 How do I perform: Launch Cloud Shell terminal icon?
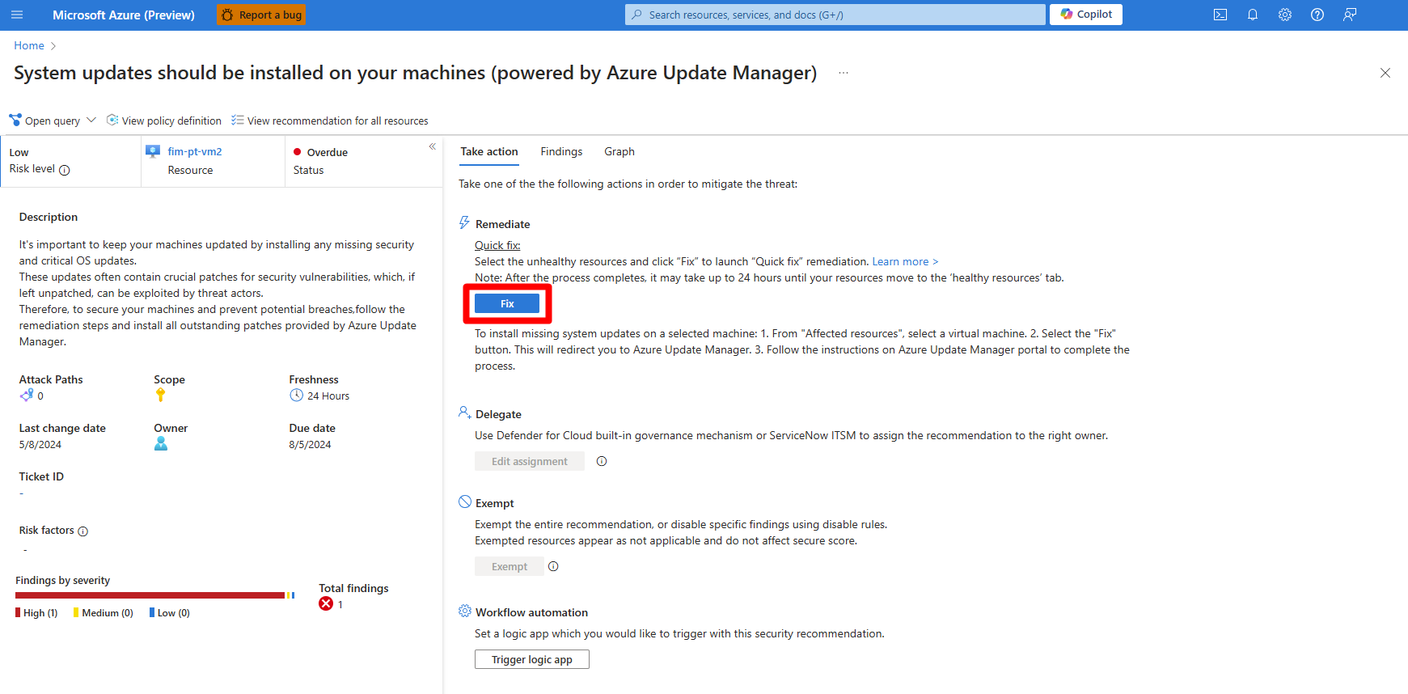(x=1220, y=15)
